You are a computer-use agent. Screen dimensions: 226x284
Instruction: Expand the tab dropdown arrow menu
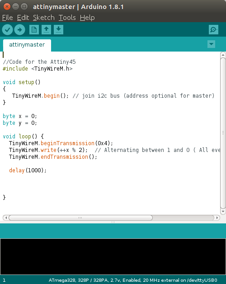[x=211, y=44]
